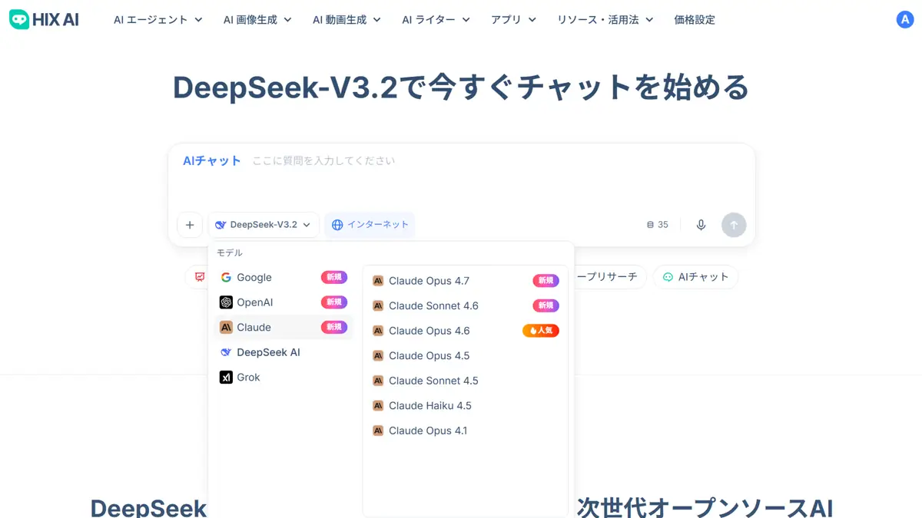Pick Claude Sonnet 4.5 from the list

465,381
